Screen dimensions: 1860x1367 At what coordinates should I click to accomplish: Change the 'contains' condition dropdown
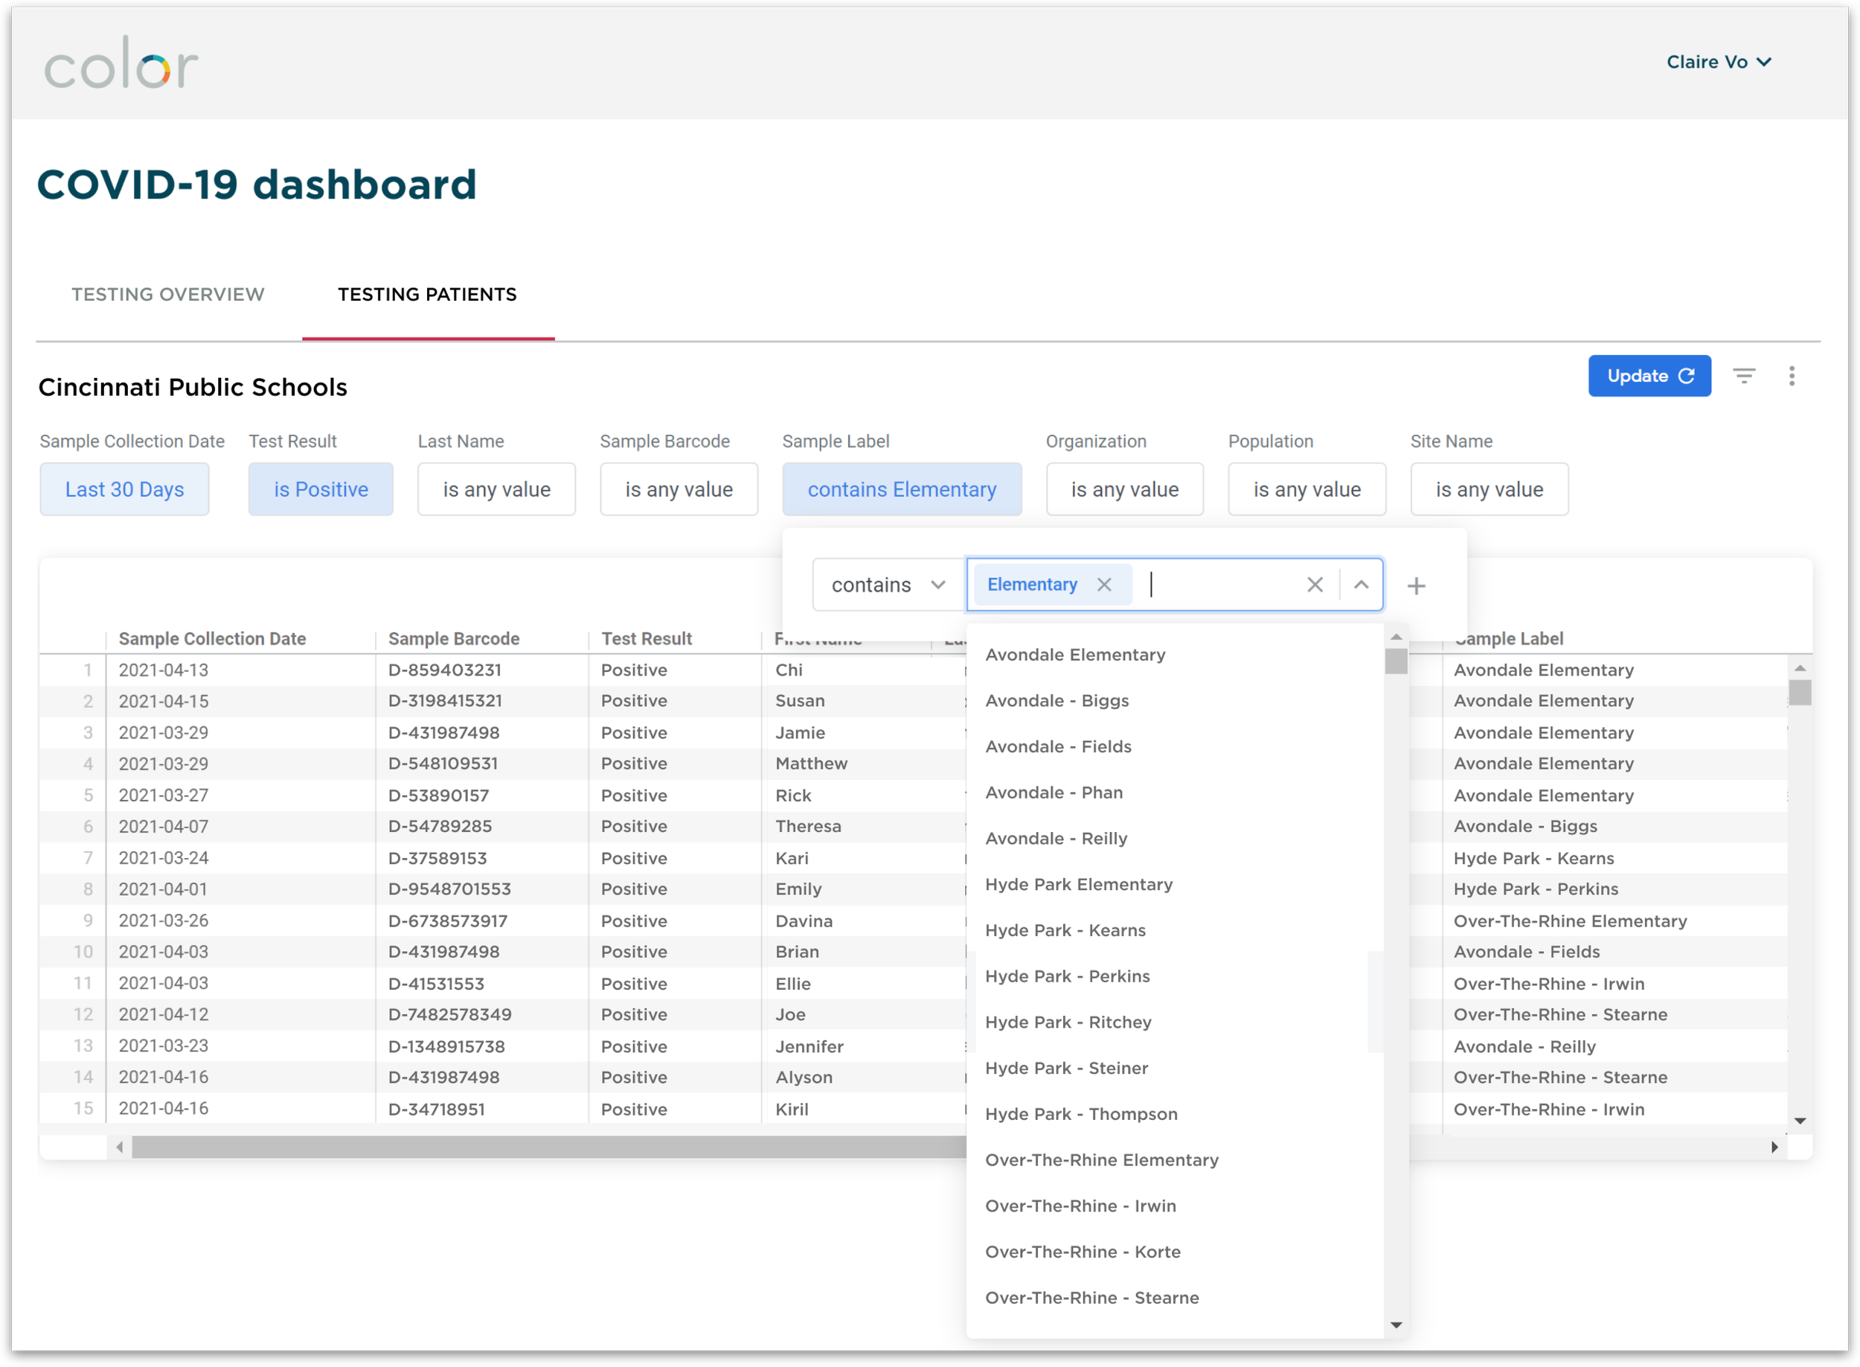[888, 585]
